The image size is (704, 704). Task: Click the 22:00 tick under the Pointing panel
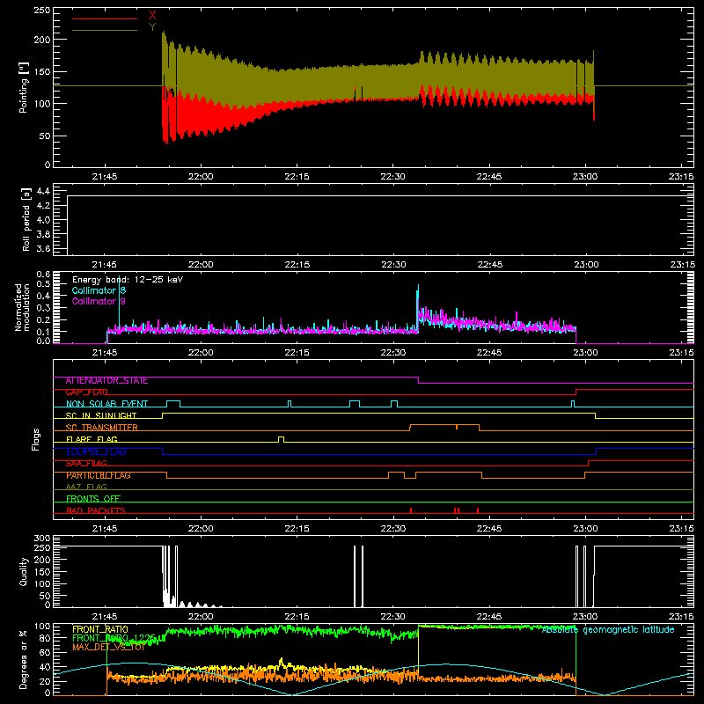(201, 177)
